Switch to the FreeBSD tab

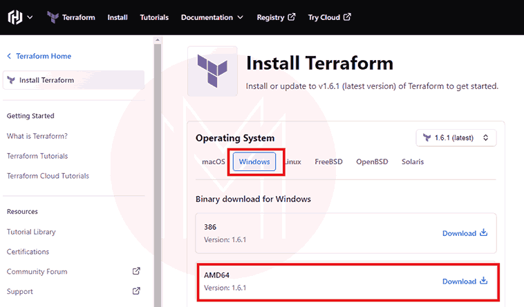tap(328, 161)
